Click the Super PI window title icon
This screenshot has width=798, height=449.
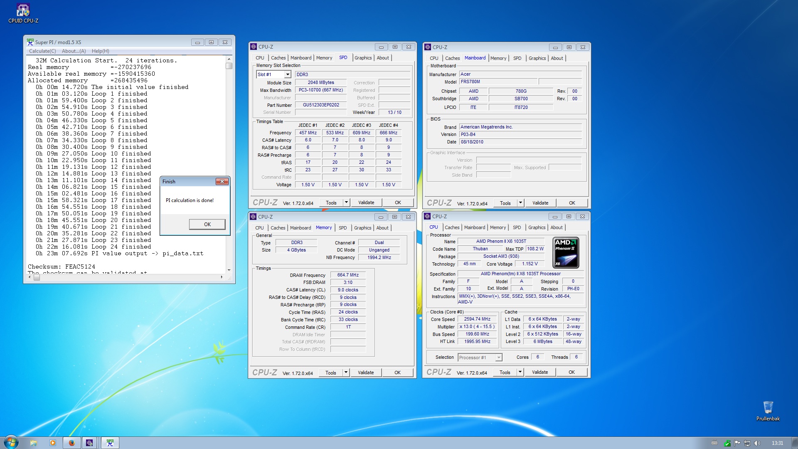[30, 42]
